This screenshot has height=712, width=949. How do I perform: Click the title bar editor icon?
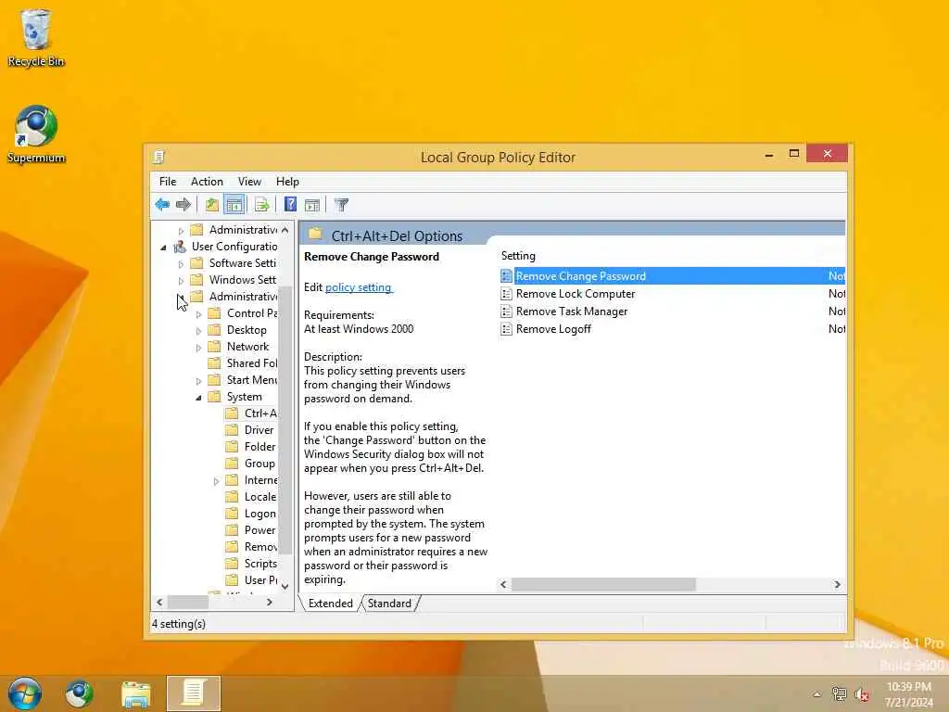pyautogui.click(x=159, y=158)
